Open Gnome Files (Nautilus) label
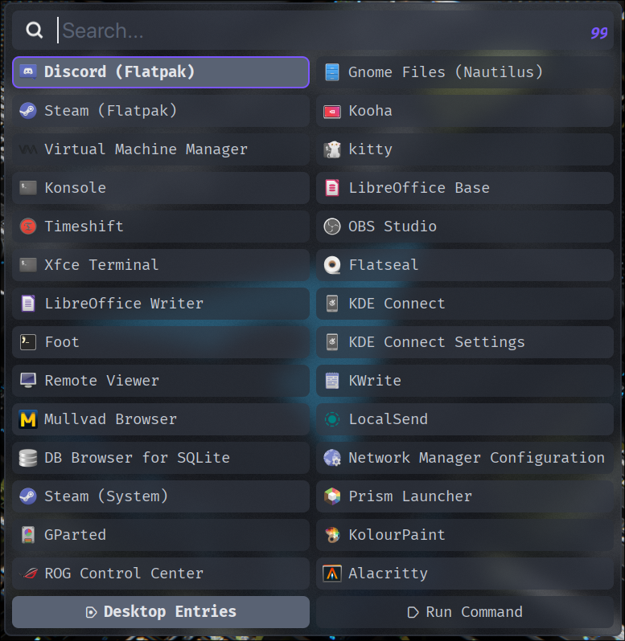 point(446,72)
